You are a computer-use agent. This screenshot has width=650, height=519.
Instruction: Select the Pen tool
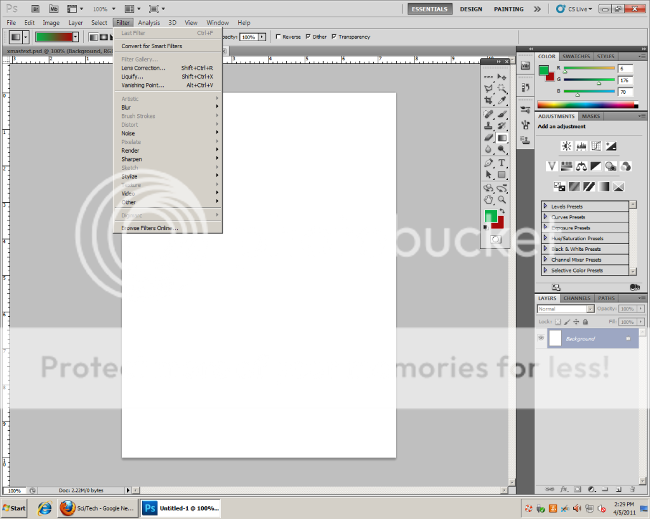click(x=488, y=162)
